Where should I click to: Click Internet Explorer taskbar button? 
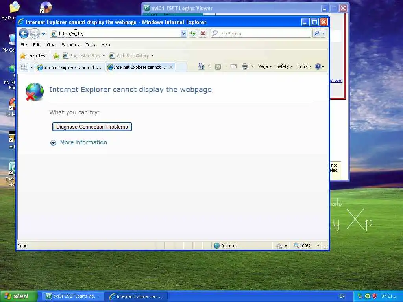[137, 296]
